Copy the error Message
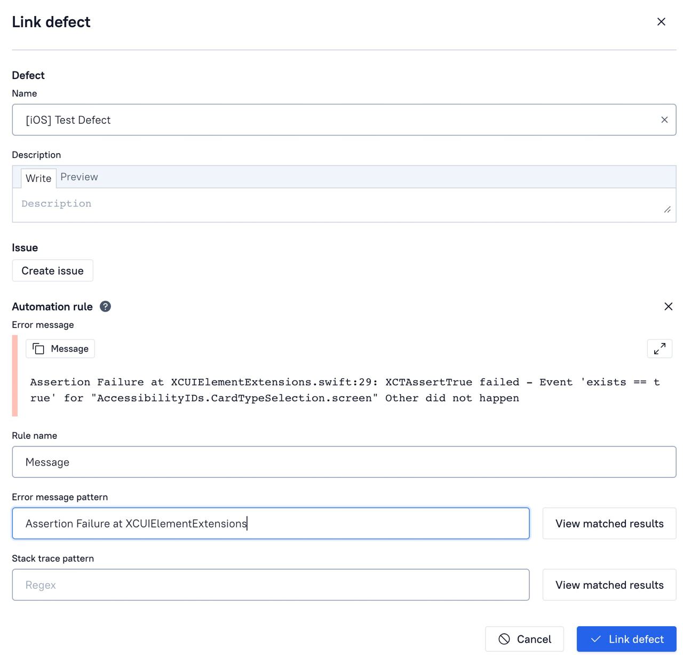The height and width of the screenshot is (655, 683). coord(60,349)
